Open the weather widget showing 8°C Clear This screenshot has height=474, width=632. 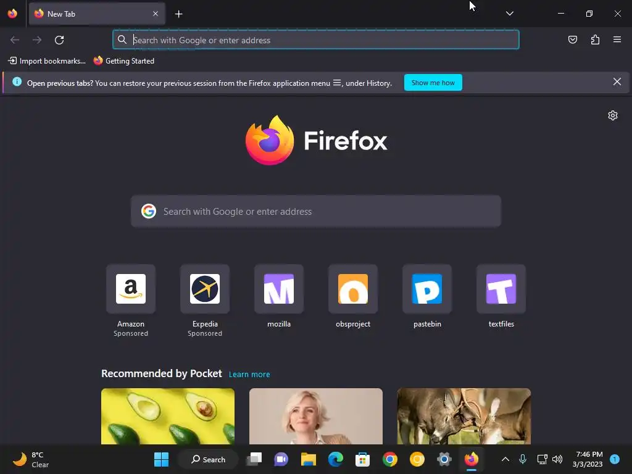point(31,459)
